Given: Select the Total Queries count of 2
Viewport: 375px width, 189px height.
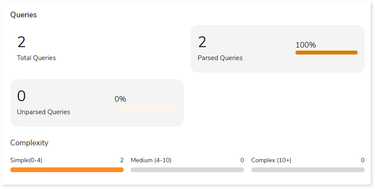Looking at the screenshot, I should 21,42.
